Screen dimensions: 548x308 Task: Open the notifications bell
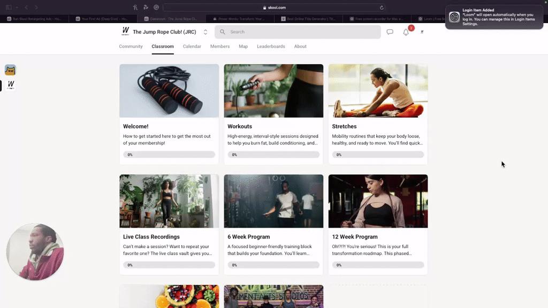point(406,32)
